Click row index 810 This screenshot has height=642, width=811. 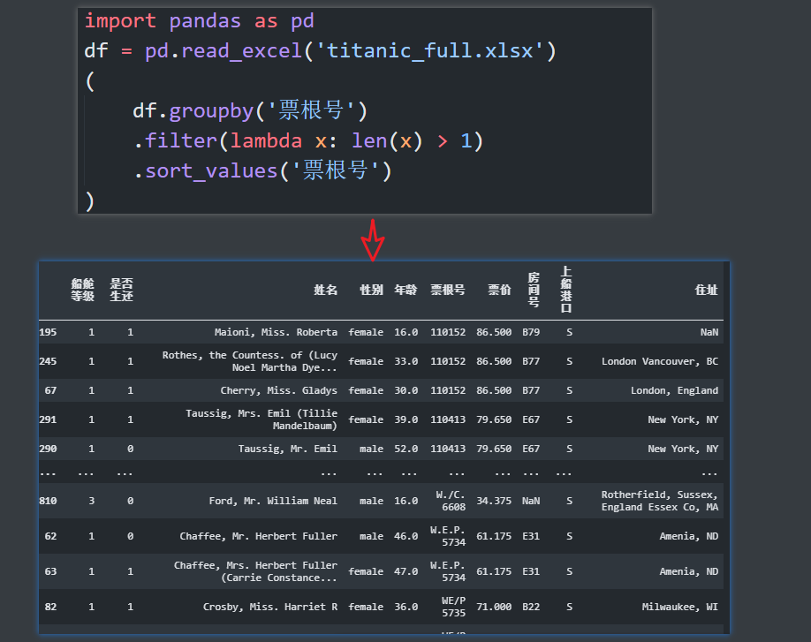coord(48,502)
